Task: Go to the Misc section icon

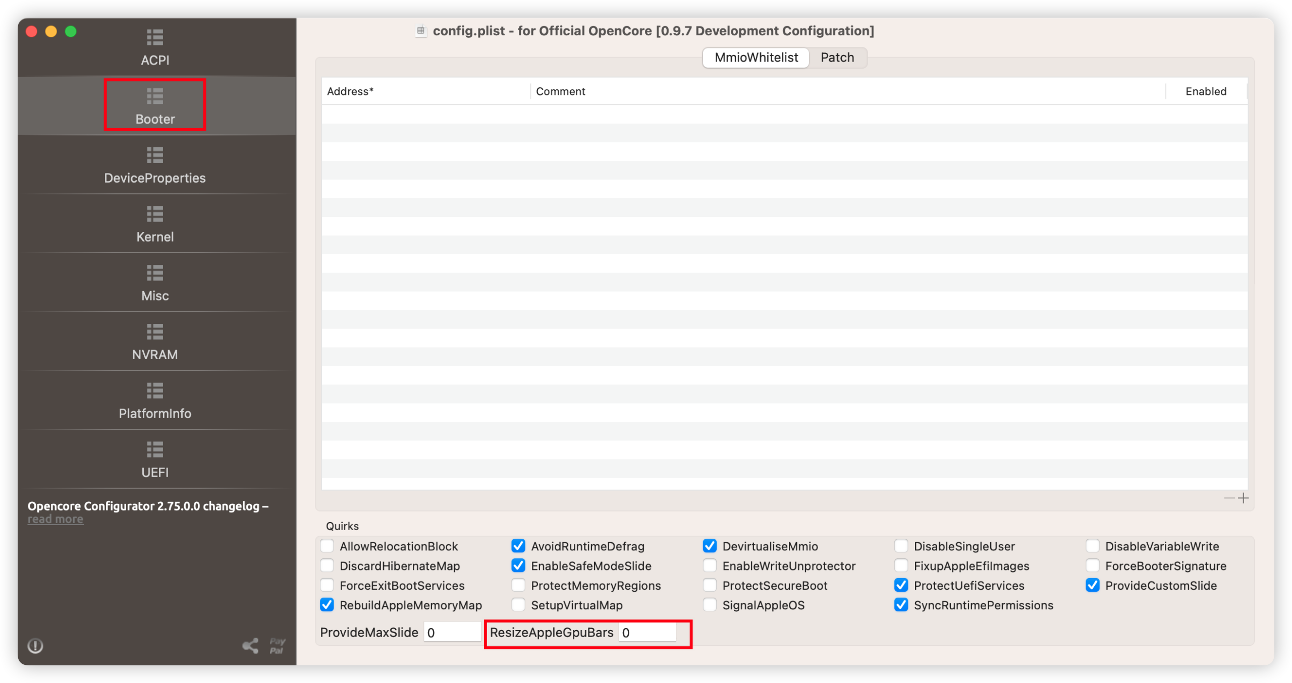Action: (x=155, y=273)
